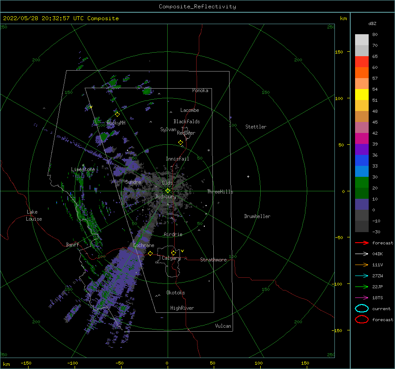Click the cyan 27ZW arrow icon

click(362, 276)
